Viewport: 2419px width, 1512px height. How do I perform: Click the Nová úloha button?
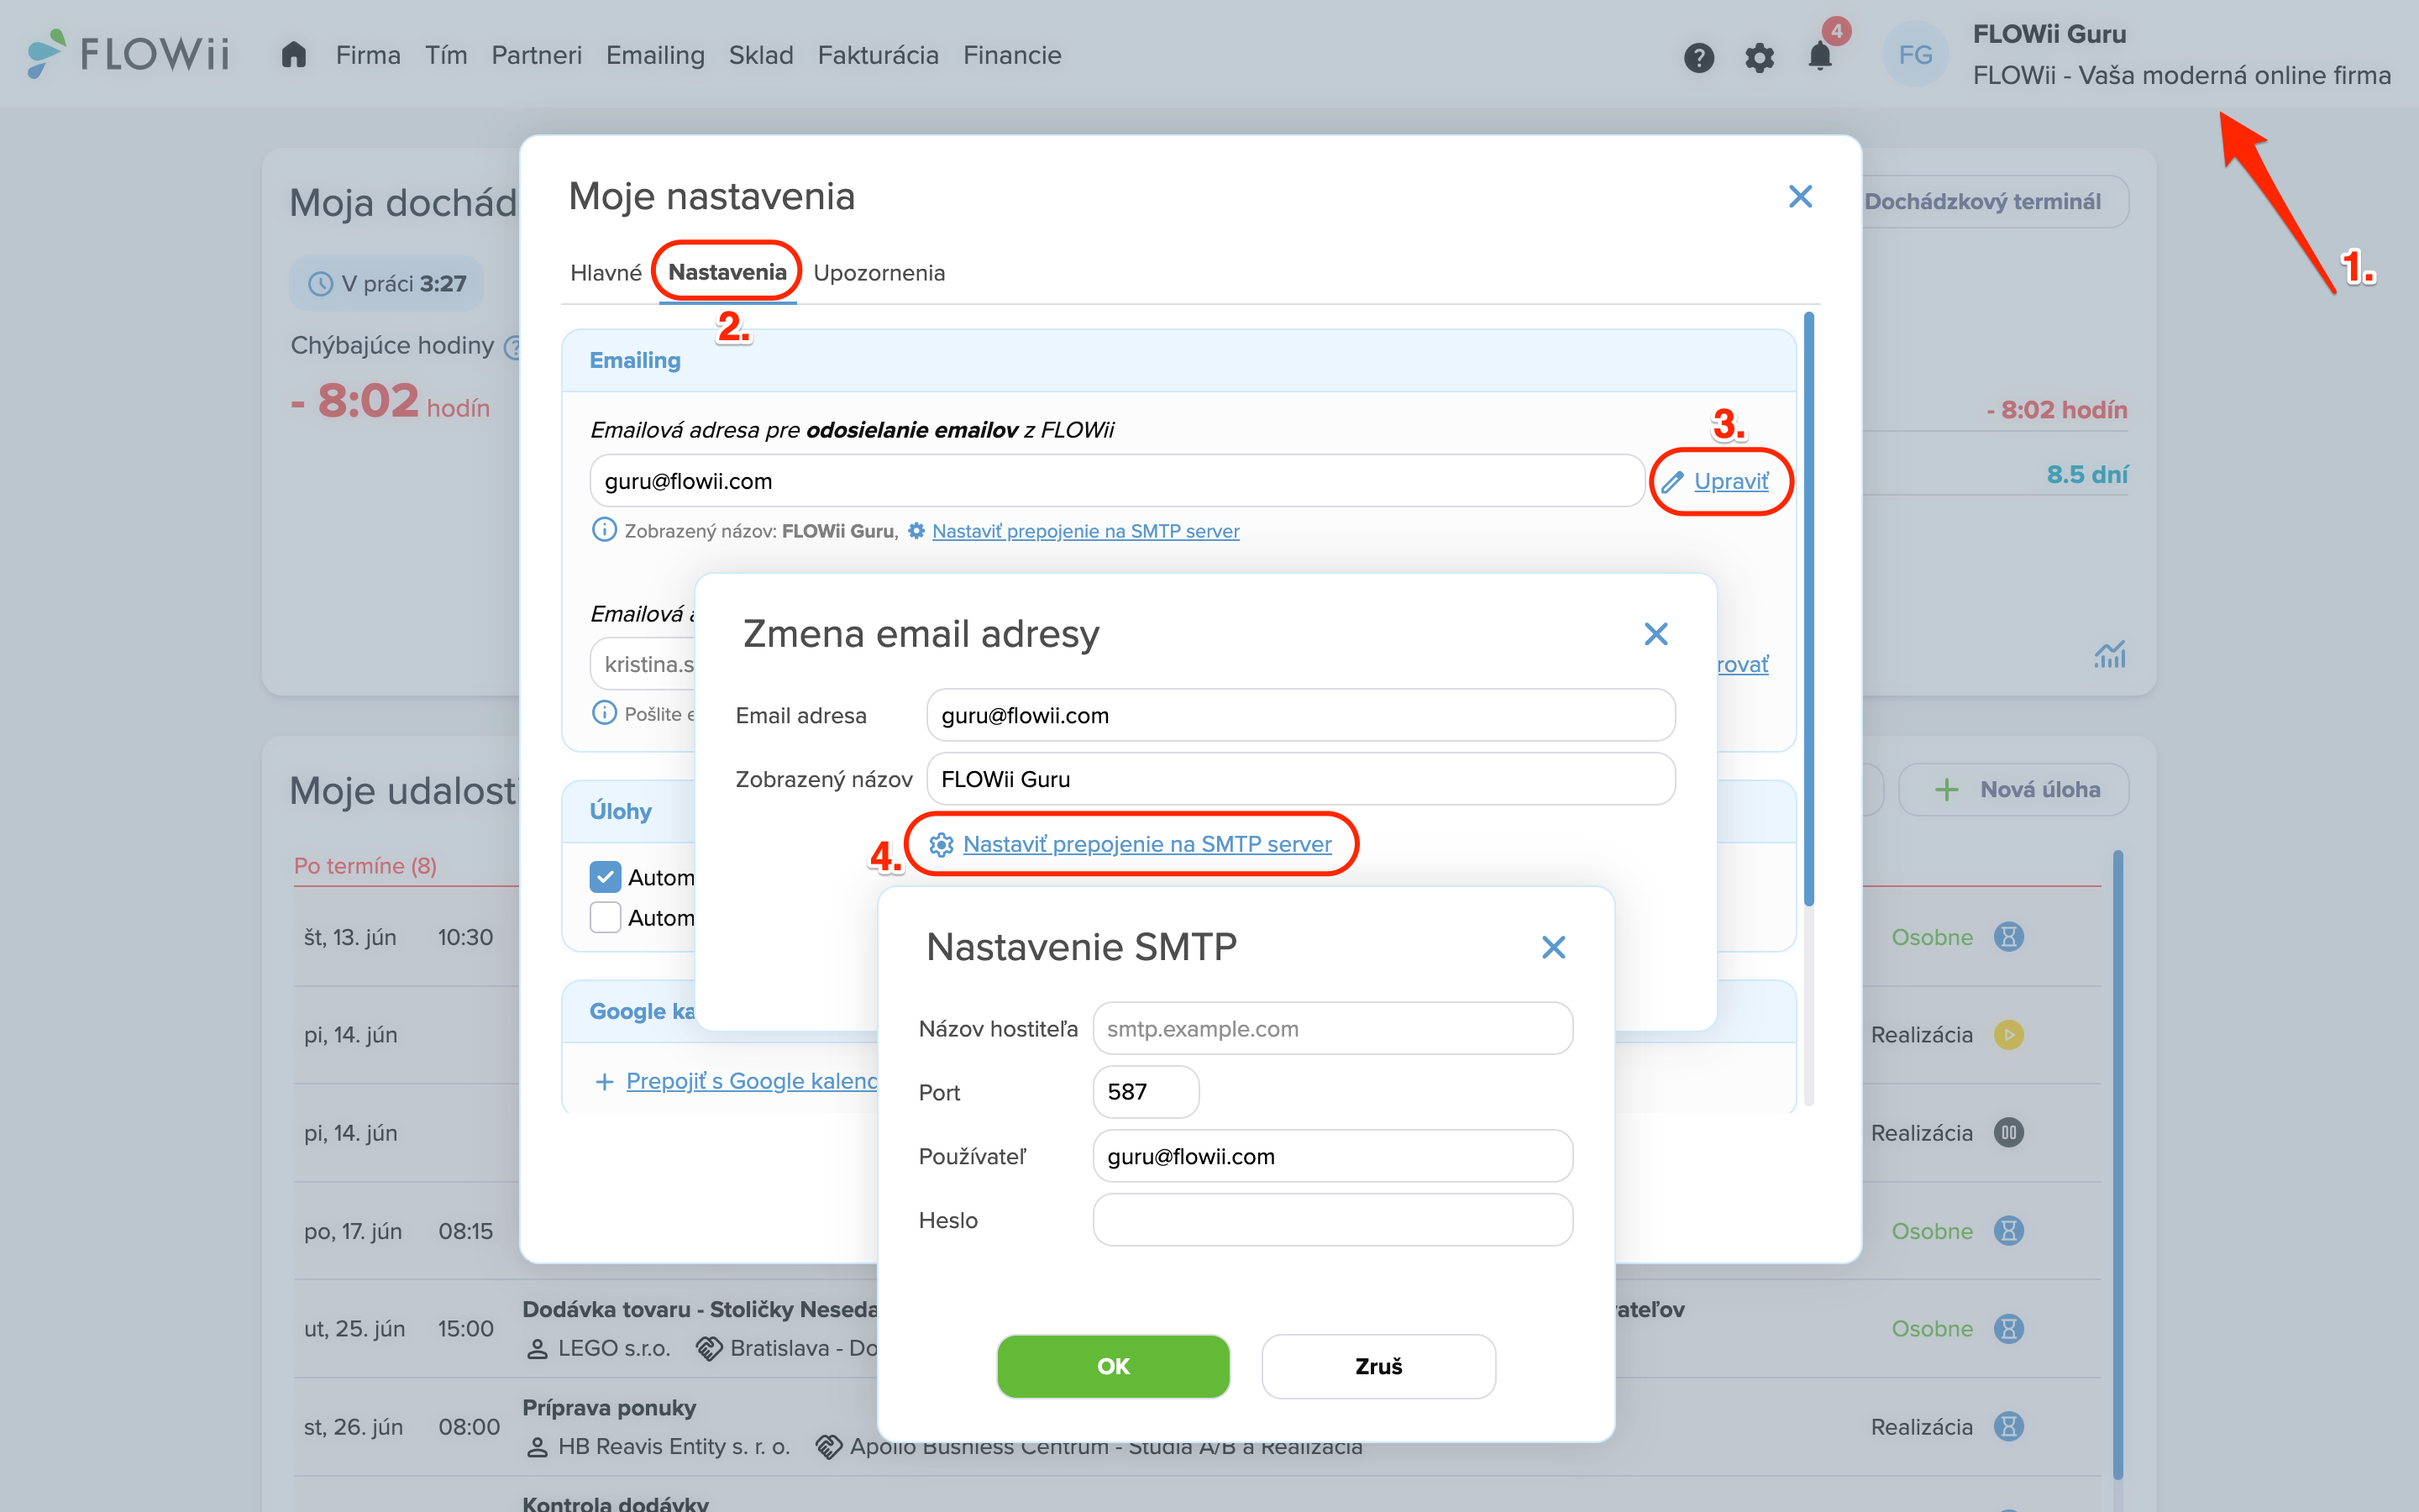pos(2013,789)
